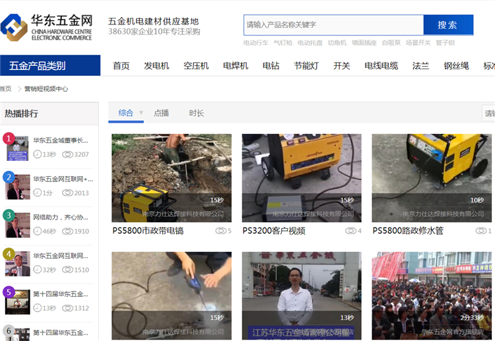495x341 pixels.
Task: Click the view count icon under PS3200客户视频
Action: point(350,231)
